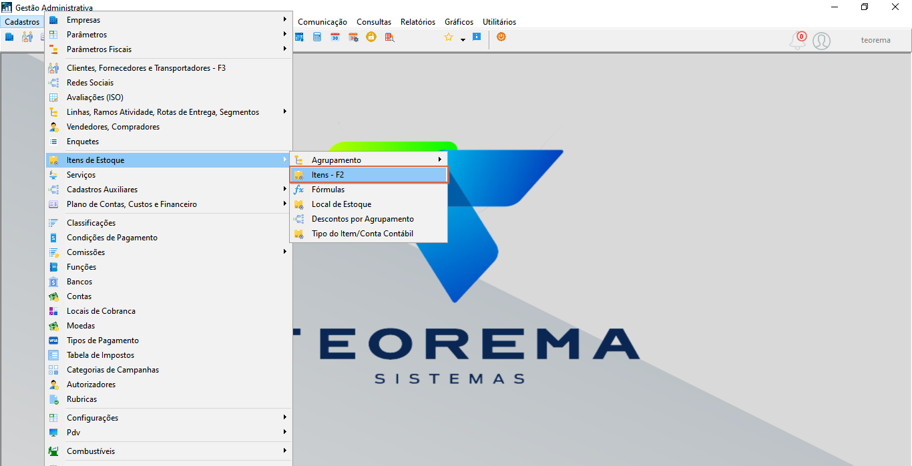Expand Cadastros Auxiliares submenu
The image size is (912, 466).
pyautogui.click(x=168, y=190)
